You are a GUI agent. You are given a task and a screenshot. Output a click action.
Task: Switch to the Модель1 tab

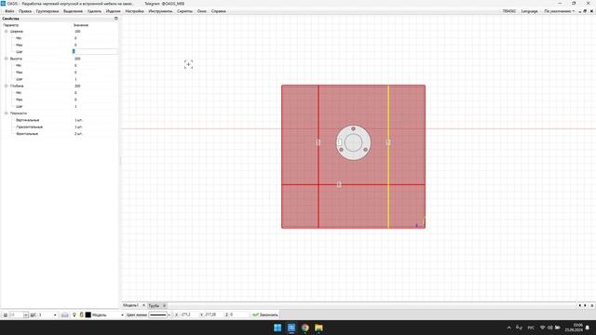tap(130, 305)
